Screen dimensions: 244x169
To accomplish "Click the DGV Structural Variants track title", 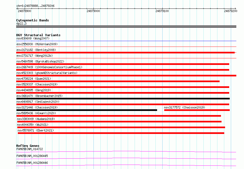I will pyautogui.click(x=38, y=35).
